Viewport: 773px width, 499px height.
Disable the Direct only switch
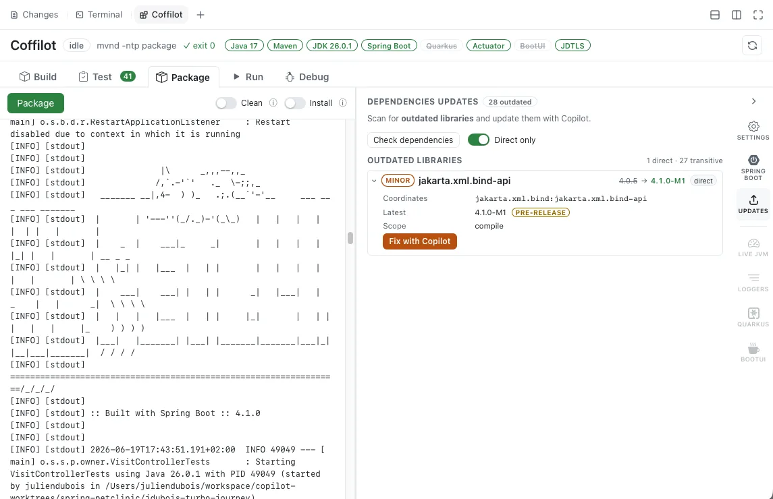[478, 140]
